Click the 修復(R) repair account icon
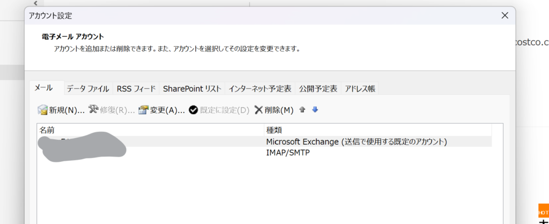The width and height of the screenshot is (549, 224). (x=93, y=110)
